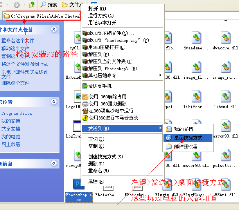Choose 解压到 Photoshop\ (E) entry
This screenshot has width=239, height=210.
(123, 69)
